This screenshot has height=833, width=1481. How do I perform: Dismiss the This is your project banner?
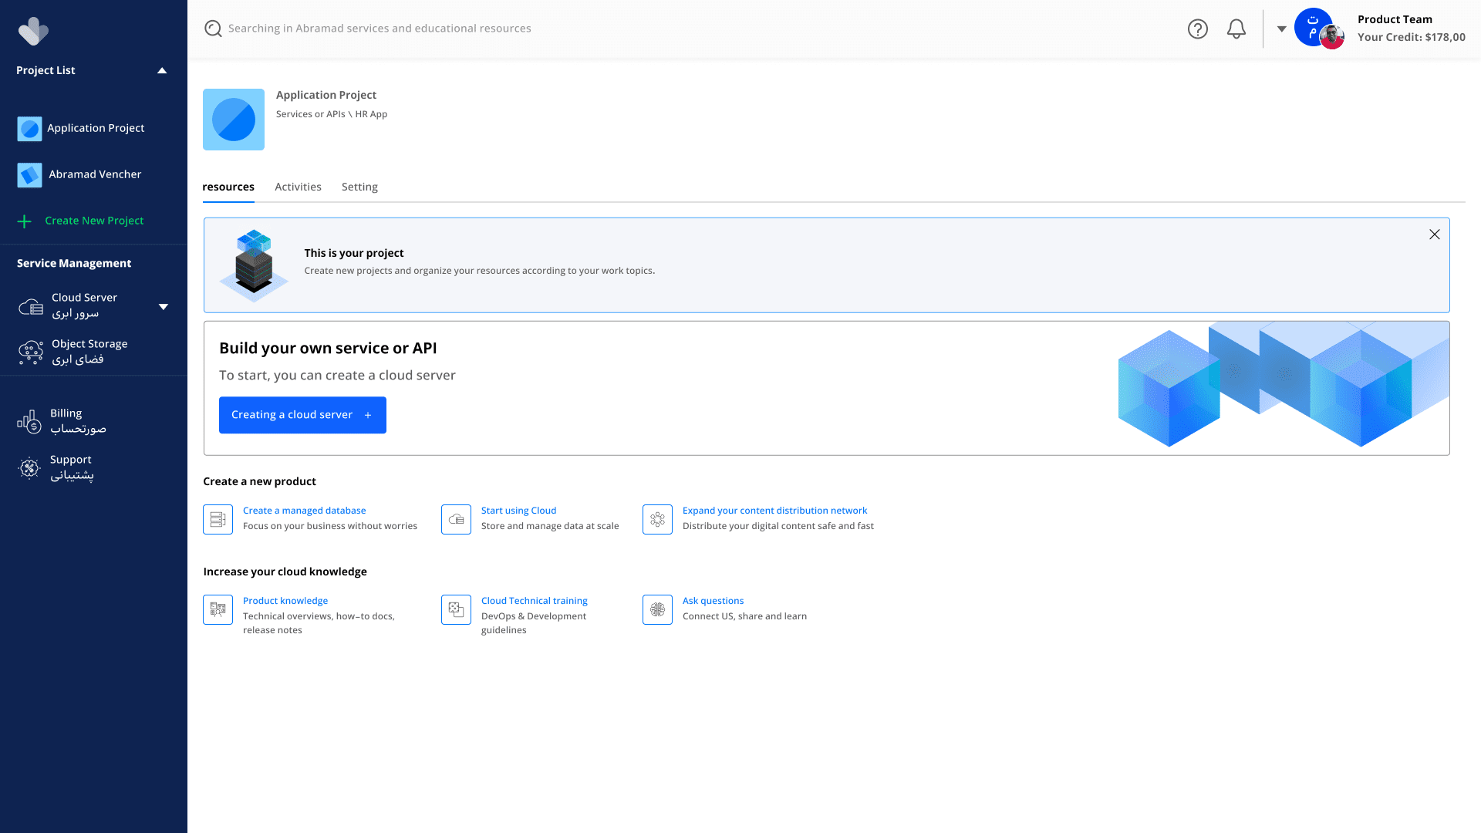1434,234
